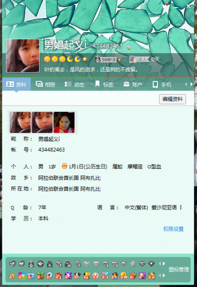This screenshot has height=287, width=197.
Task: Click the 昵称 value 男娼起义i
Action: click(49, 139)
